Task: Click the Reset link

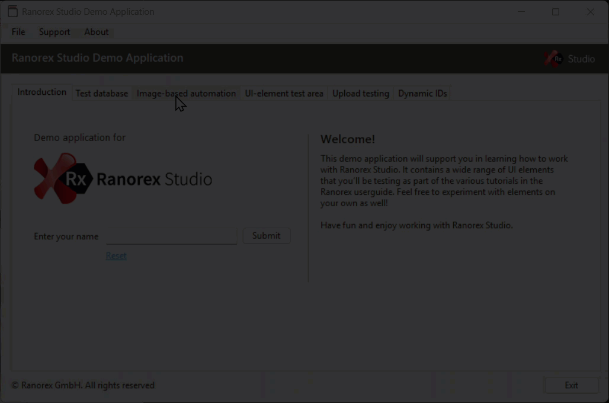Action: coord(116,255)
